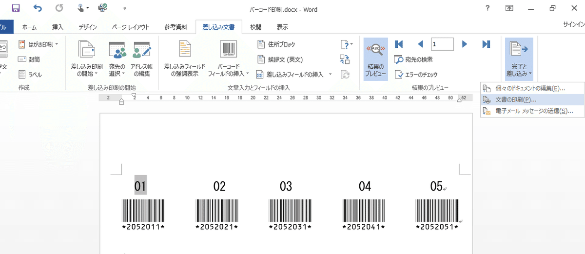Insert 挨拶文 (英文) field

(280, 59)
